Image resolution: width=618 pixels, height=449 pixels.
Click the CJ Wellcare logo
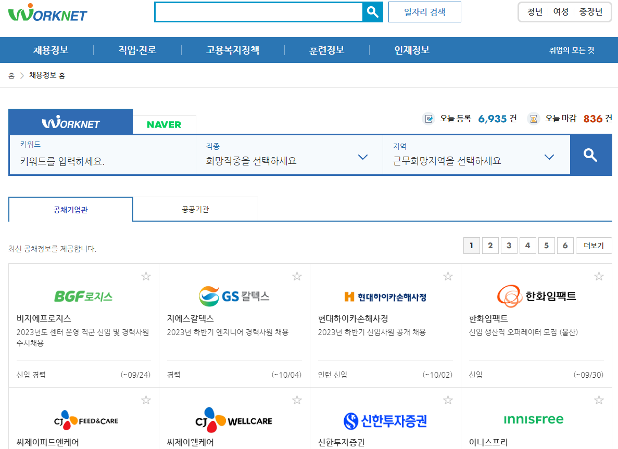[x=234, y=420]
